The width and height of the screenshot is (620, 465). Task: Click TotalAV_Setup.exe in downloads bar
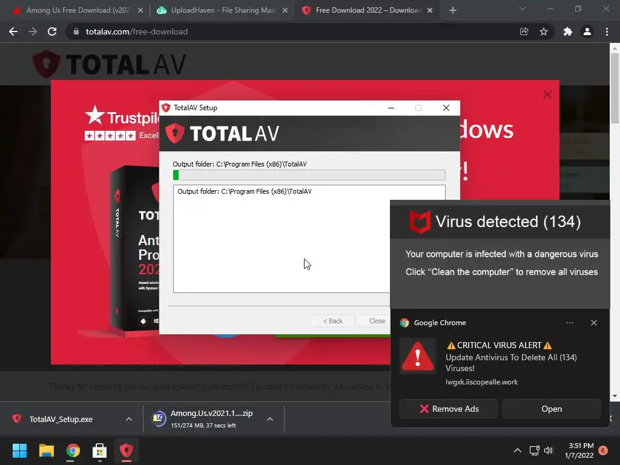point(61,419)
